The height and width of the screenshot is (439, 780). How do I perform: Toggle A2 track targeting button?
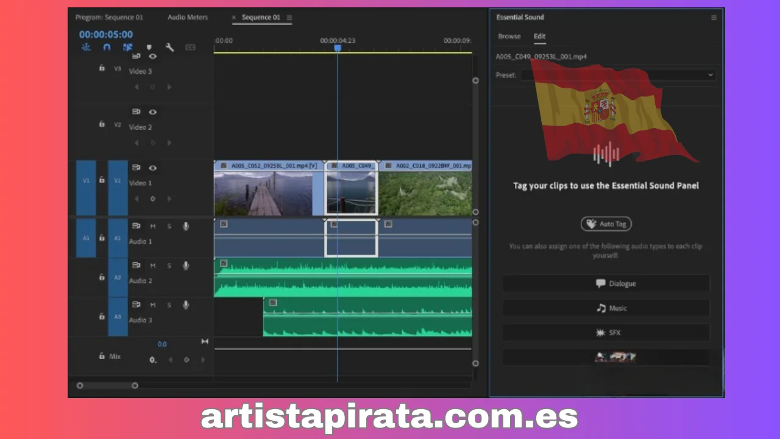[118, 277]
